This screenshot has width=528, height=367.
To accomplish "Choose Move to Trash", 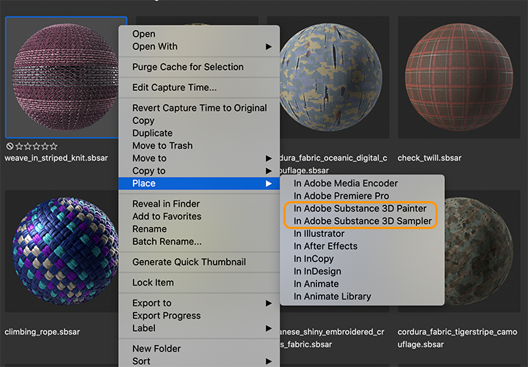I will click(199, 146).
